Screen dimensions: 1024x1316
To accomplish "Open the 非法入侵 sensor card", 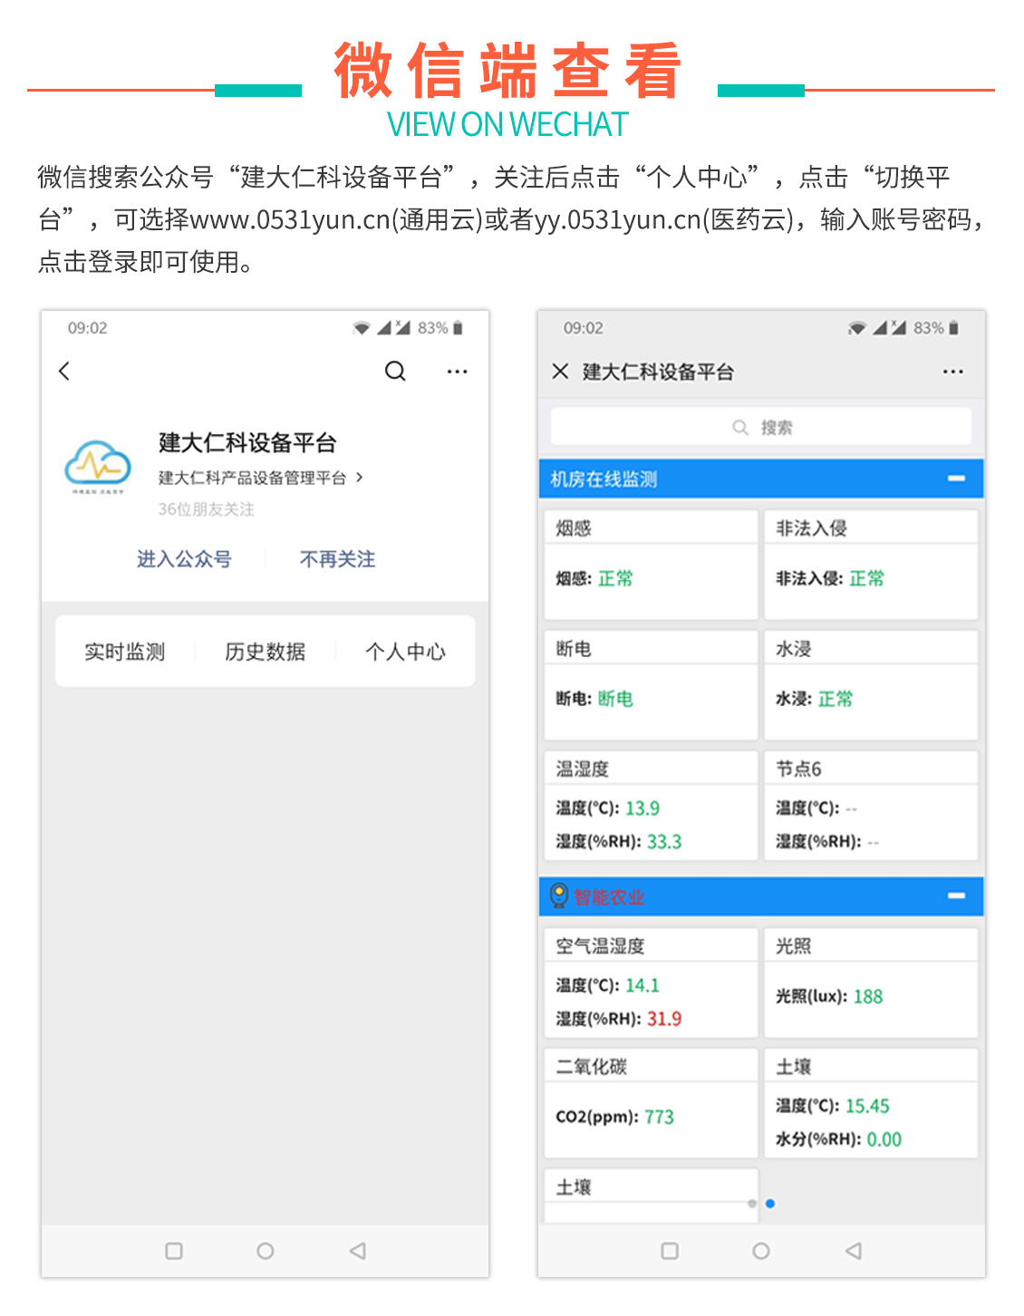I will pos(871,565).
